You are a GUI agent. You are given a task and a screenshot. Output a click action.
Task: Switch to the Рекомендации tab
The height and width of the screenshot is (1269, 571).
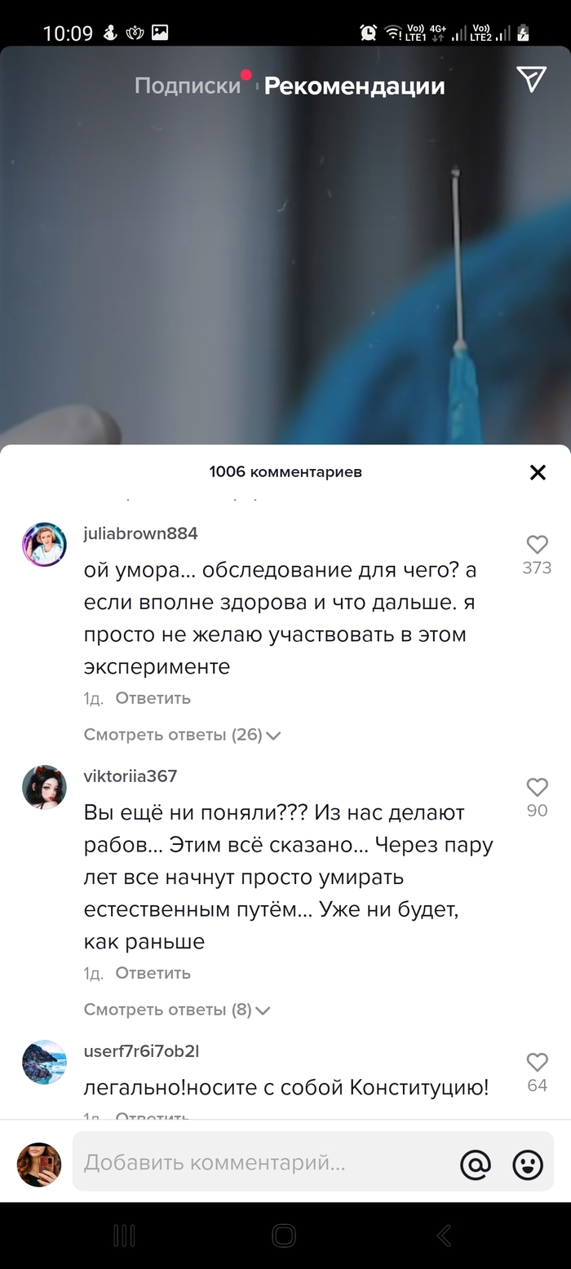[354, 86]
